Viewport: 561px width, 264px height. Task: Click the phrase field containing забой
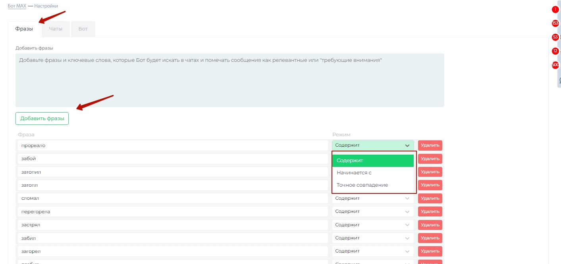click(173, 159)
